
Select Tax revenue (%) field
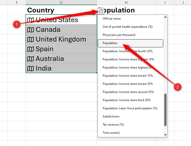pos(113,125)
